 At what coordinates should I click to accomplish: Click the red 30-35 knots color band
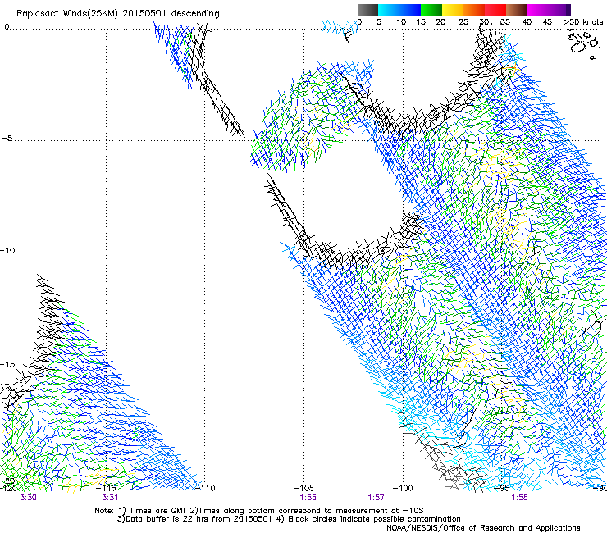pyautogui.click(x=495, y=10)
